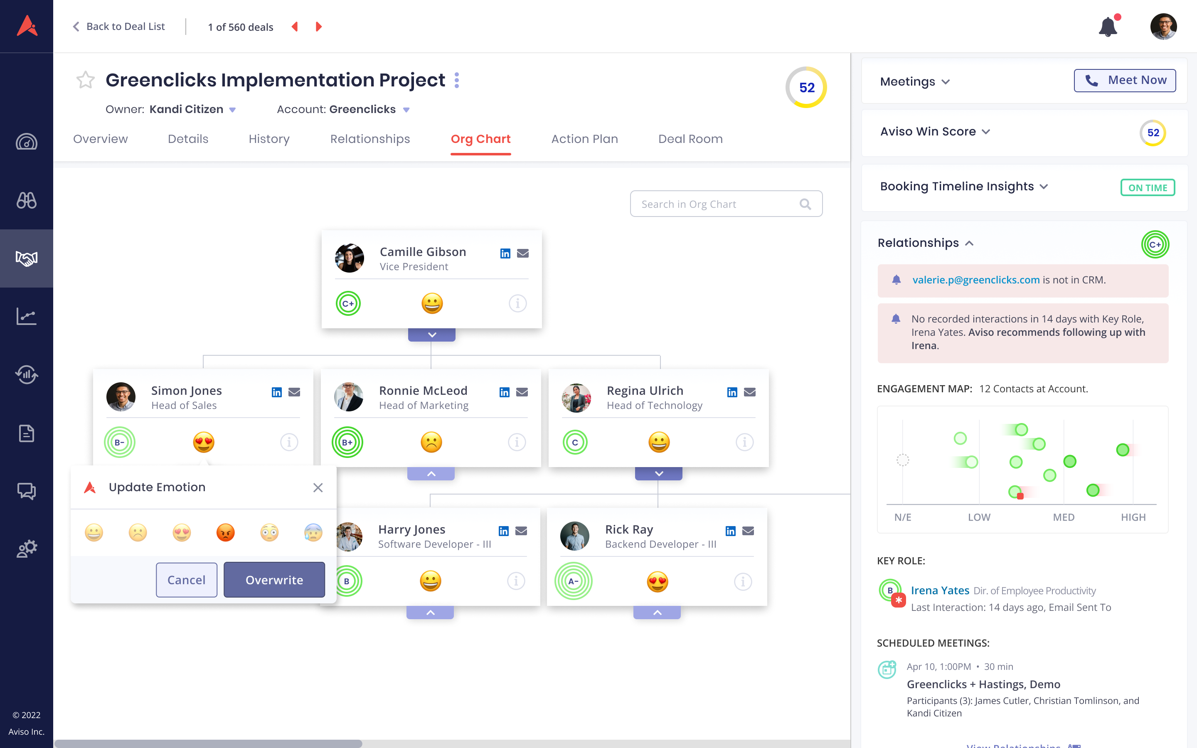Go to next deal with right arrow
This screenshot has width=1197, height=748.
click(x=318, y=27)
